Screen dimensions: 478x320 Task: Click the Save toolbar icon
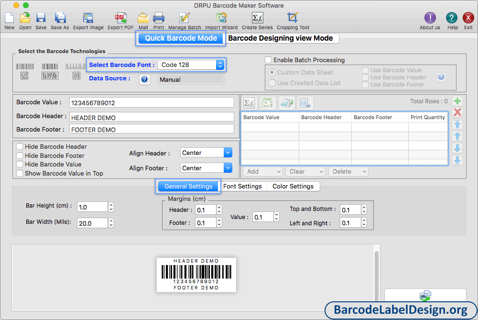(x=41, y=18)
